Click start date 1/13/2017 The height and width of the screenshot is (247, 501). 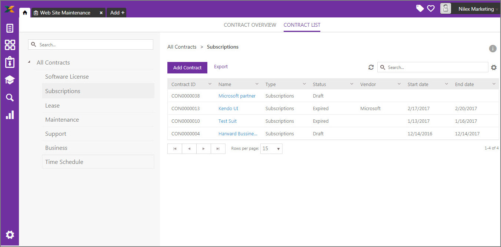(418, 121)
